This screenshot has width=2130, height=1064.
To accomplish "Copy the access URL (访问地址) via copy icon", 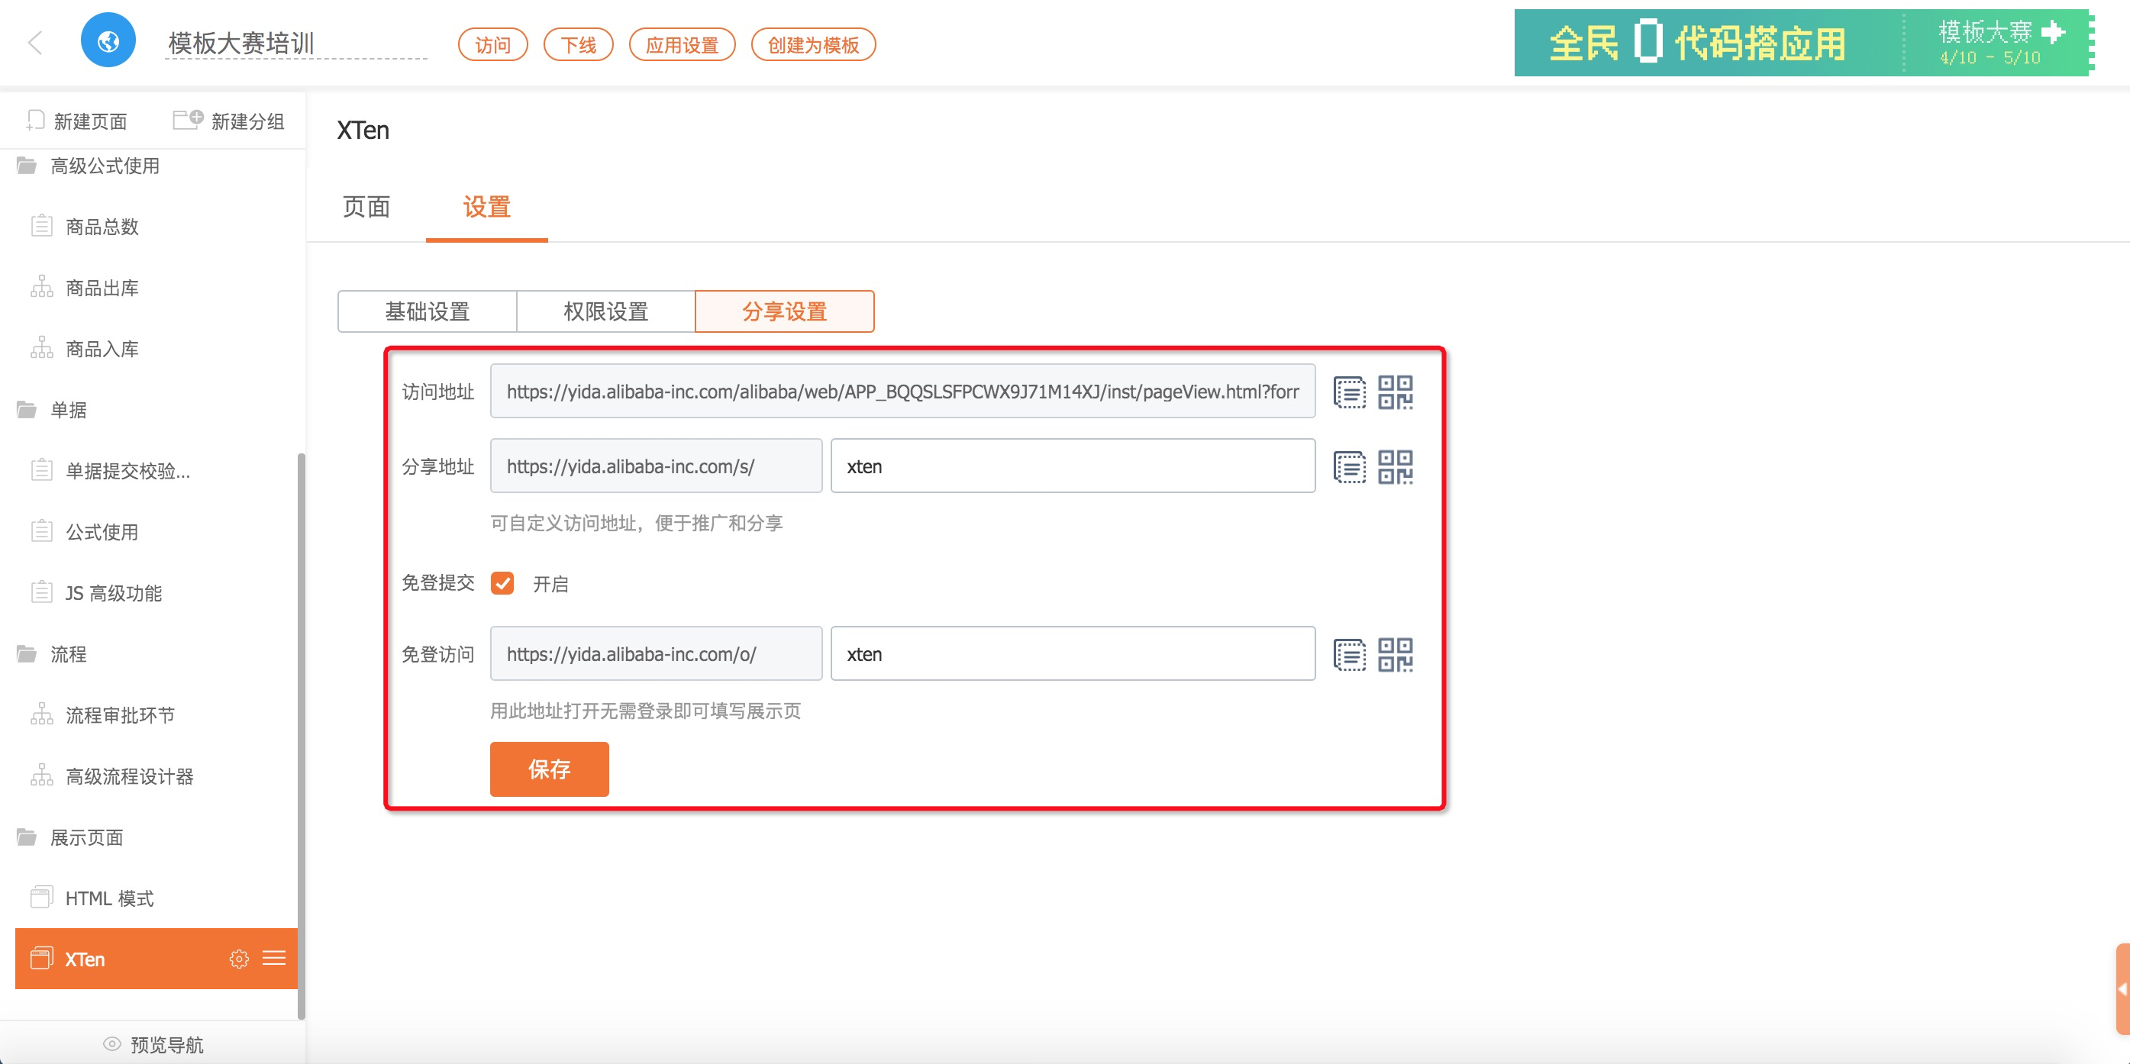I will click(x=1348, y=392).
